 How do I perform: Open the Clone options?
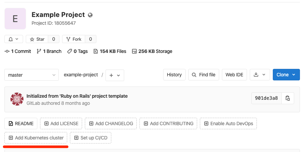(286, 75)
